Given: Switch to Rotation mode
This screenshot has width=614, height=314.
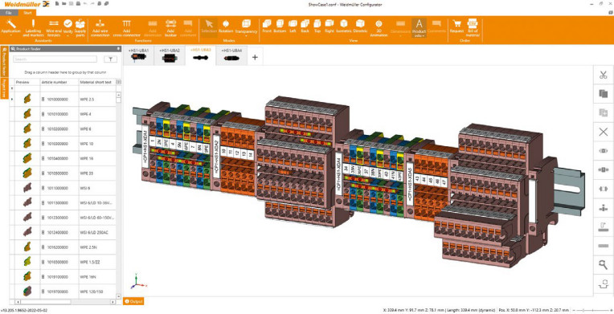Looking at the screenshot, I should (226, 27).
